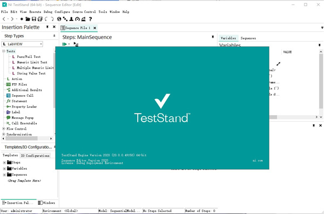This screenshot has width=324, height=214.
Task: Open the Source Control menu
Action: coord(84,12)
